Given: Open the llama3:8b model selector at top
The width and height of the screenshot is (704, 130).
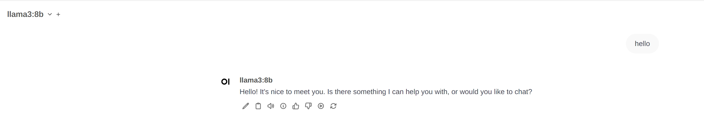Looking at the screenshot, I should [x=25, y=14].
